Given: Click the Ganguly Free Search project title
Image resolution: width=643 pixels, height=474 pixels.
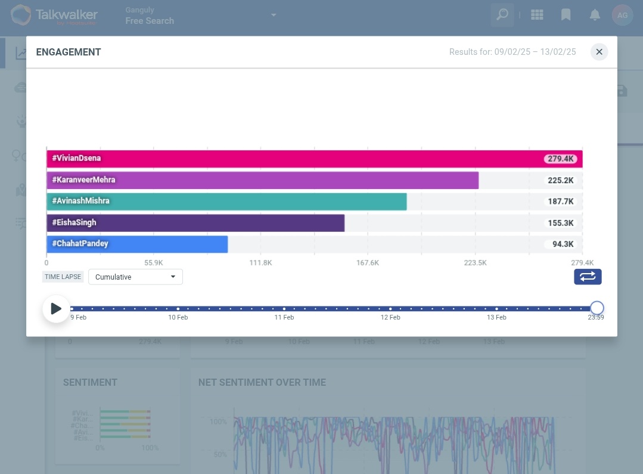Looking at the screenshot, I should click(x=150, y=16).
